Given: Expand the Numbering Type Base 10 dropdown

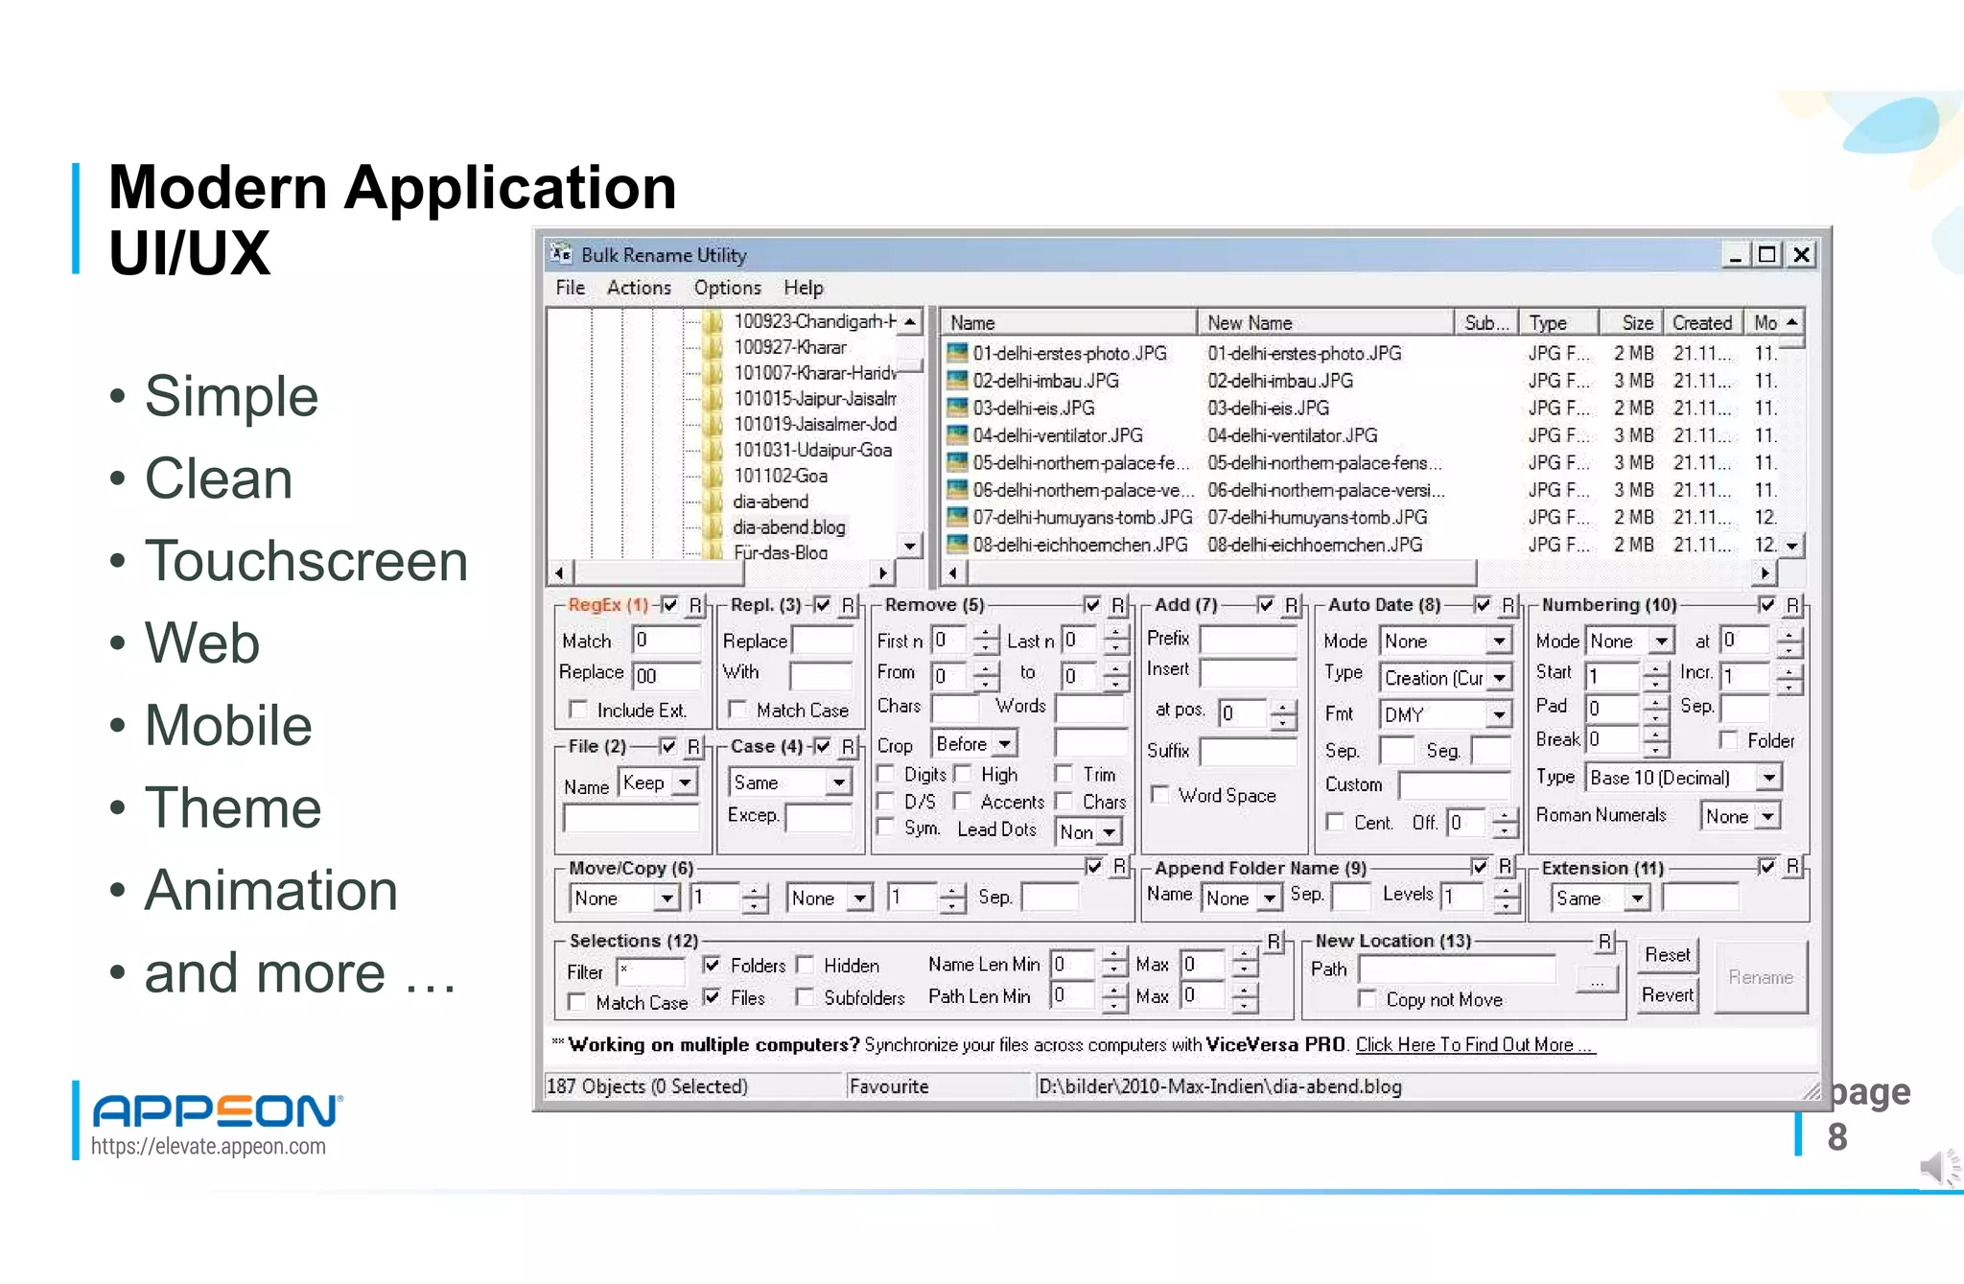Looking at the screenshot, I should (1768, 778).
